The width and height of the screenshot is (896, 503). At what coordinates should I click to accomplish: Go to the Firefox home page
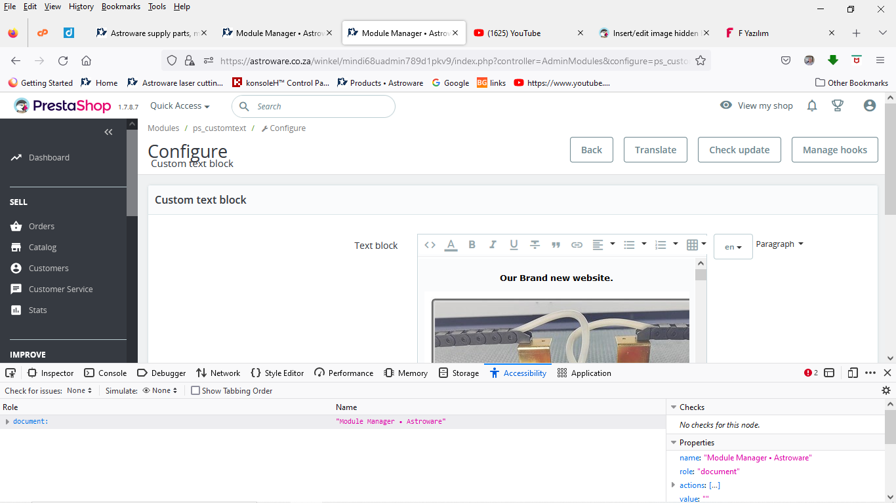point(86,60)
